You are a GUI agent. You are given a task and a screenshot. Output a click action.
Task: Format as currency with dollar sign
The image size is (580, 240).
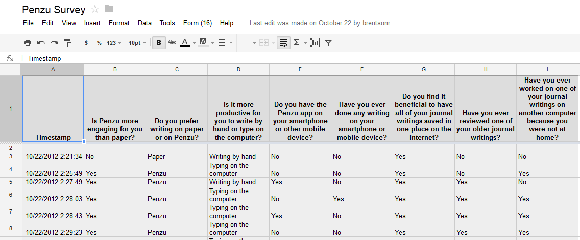click(86, 43)
